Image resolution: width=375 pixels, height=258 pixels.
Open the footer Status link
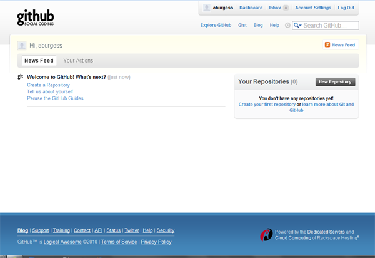(113, 230)
